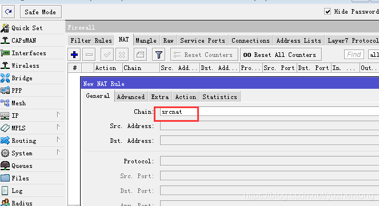Switch to Connections tab
379x206 pixels.
coord(250,40)
